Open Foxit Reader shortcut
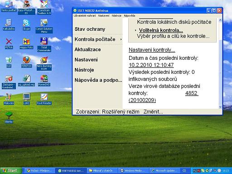The width and height of the screenshot is (232, 174). click(44, 99)
